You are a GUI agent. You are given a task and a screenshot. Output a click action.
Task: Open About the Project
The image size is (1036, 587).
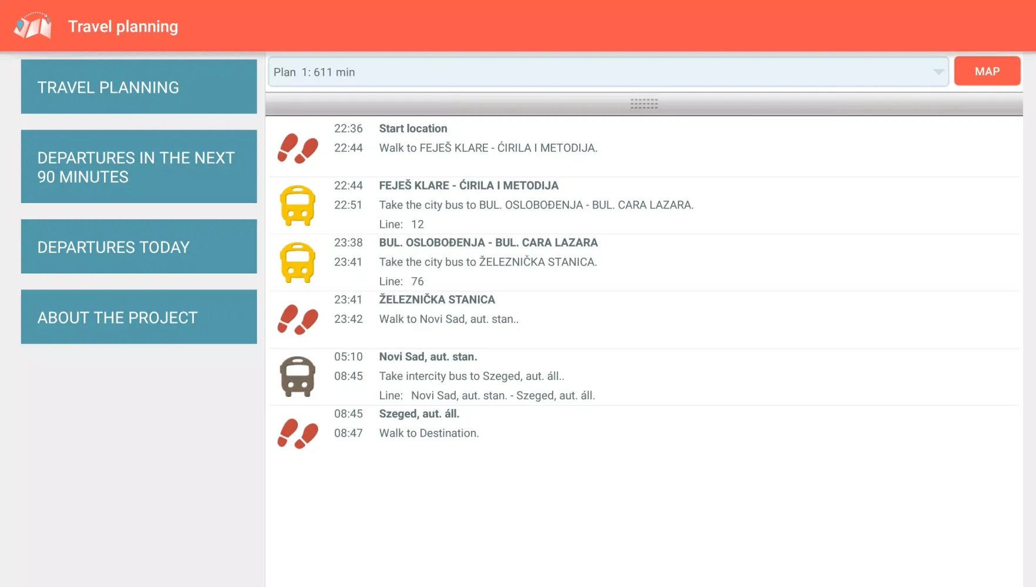[139, 317]
